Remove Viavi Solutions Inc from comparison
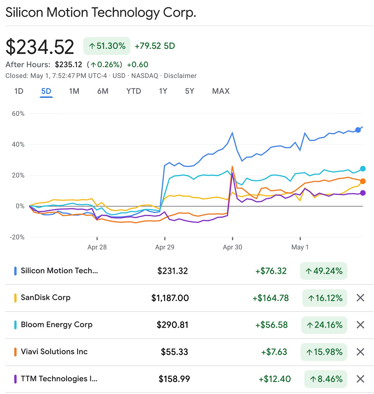This screenshot has width=374, height=394. [360, 352]
